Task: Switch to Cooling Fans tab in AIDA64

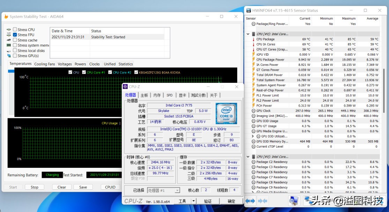Action: (x=45, y=64)
